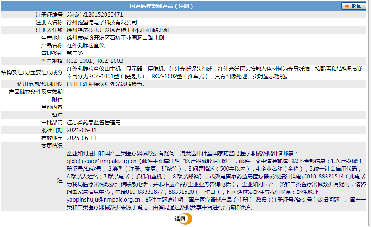Image resolution: width=371 pixels, height=227 pixels.
Task: Click the 有效期至 label
Action: [52, 138]
